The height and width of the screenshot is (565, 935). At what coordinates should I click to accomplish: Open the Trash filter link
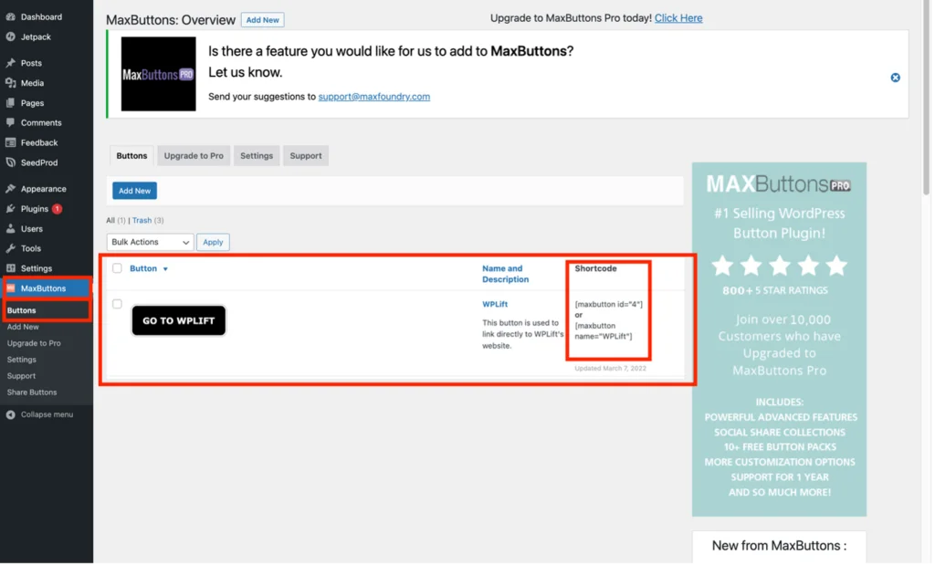pos(142,221)
